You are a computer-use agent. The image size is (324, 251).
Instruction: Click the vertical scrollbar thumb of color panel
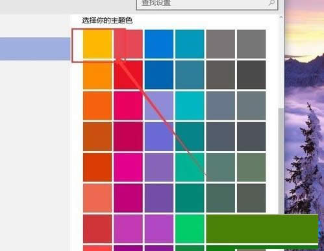tap(281, 161)
